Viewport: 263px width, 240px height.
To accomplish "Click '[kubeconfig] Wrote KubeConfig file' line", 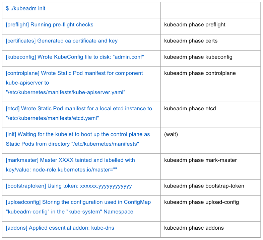I will 75,57.
